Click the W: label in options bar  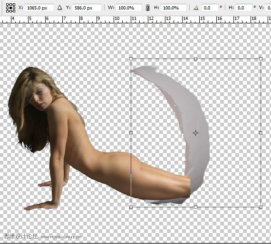click(111, 8)
